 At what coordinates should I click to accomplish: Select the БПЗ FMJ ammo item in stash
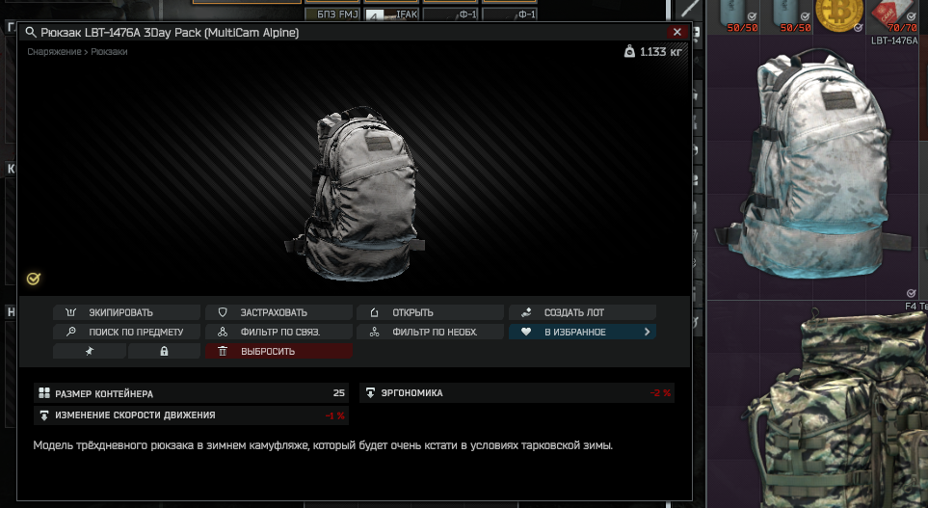point(332,14)
